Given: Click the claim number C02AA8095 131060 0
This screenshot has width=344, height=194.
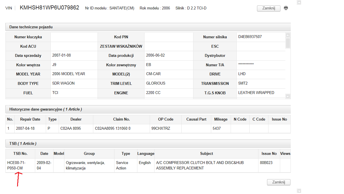Looking at the screenshot, I should [x=113, y=128].
